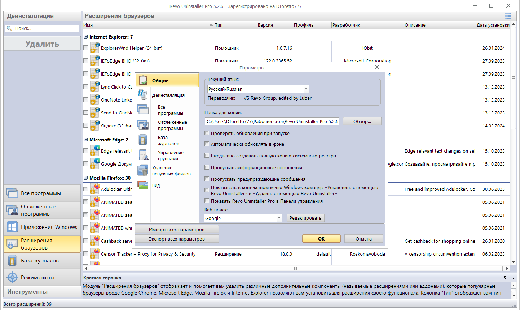The image size is (520, 310).
Task: Check the ExplorerWnd Helper row checkbox
Action: 85,48
